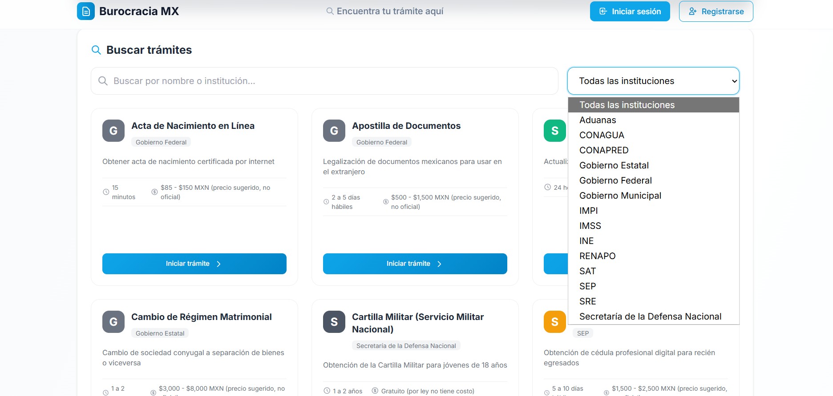Select Gobierno Estatal option in dropdown list
The width and height of the screenshot is (833, 396).
[x=654, y=165]
